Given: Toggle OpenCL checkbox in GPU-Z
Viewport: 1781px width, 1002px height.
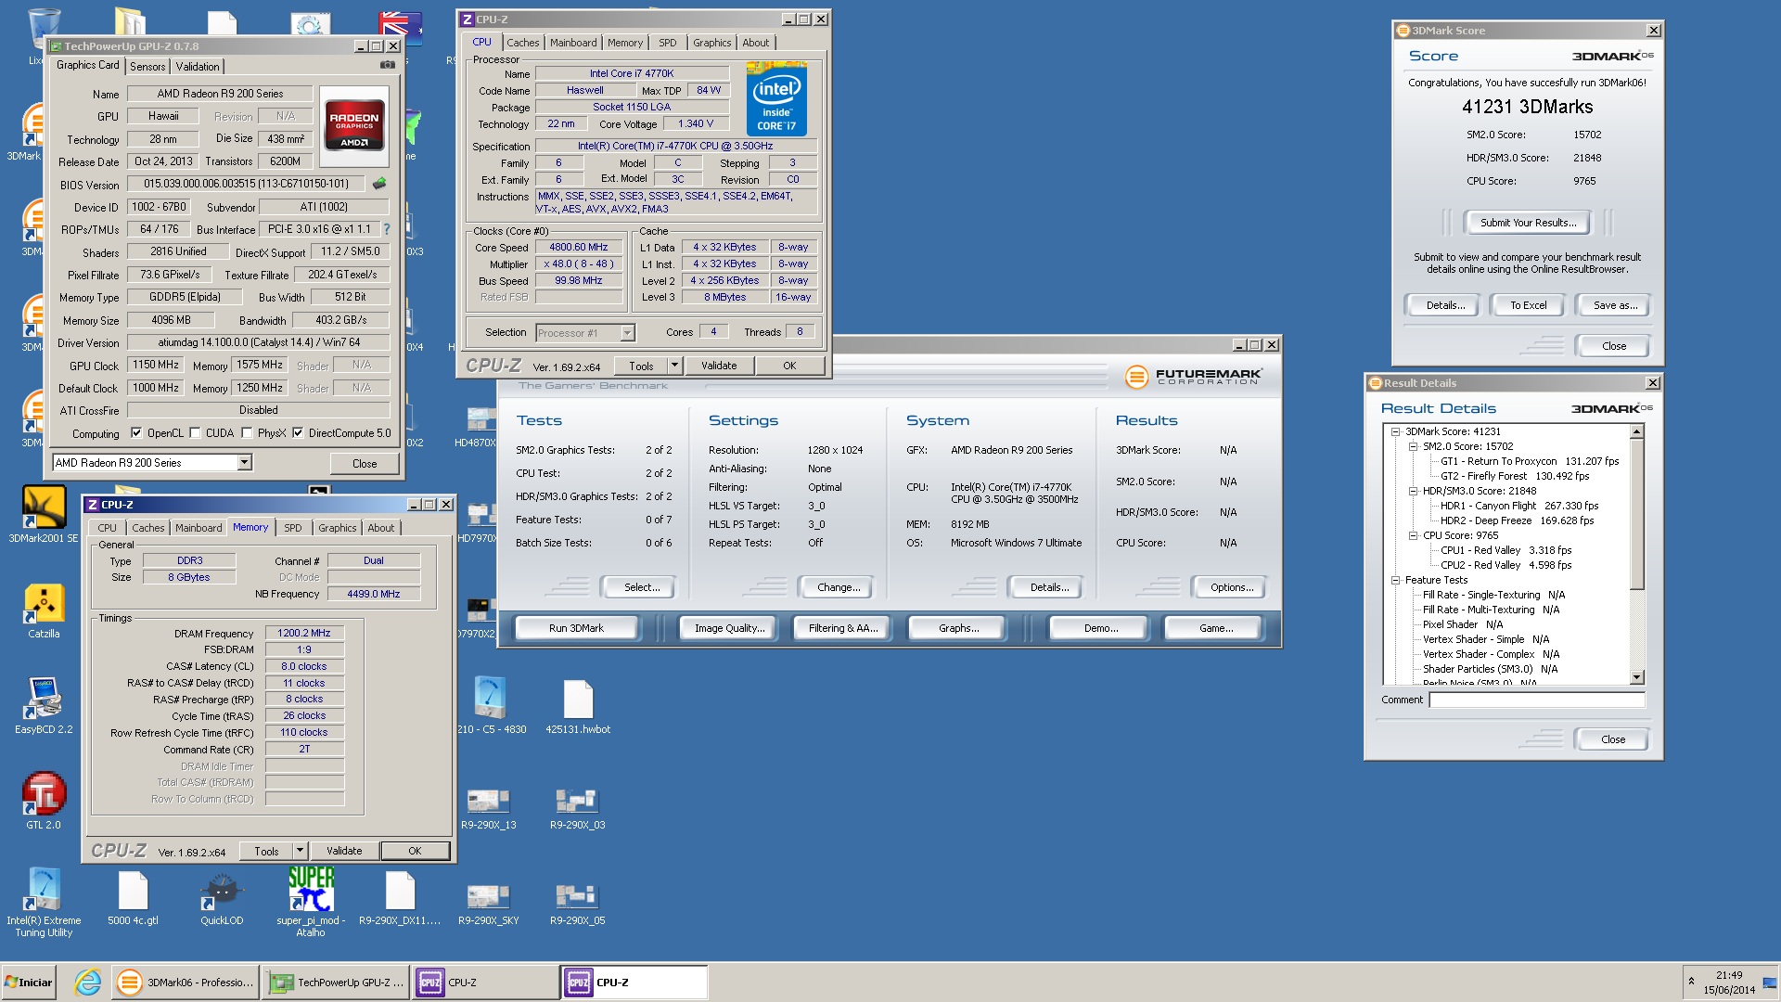Looking at the screenshot, I should pyautogui.click(x=136, y=432).
